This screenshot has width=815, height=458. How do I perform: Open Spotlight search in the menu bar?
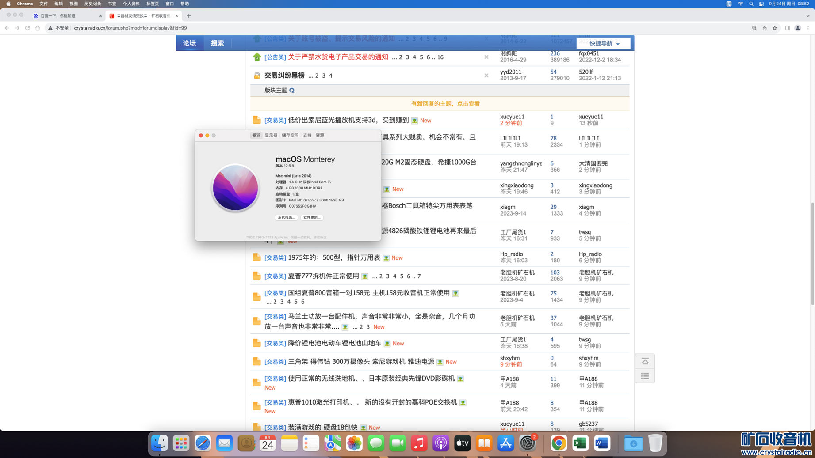pos(751,4)
